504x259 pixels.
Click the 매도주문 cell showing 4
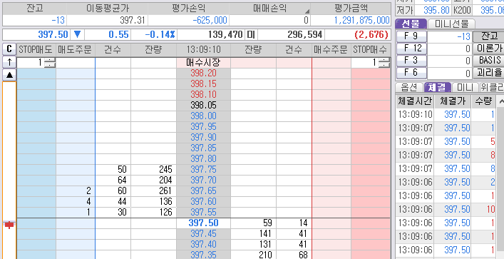pos(76,201)
